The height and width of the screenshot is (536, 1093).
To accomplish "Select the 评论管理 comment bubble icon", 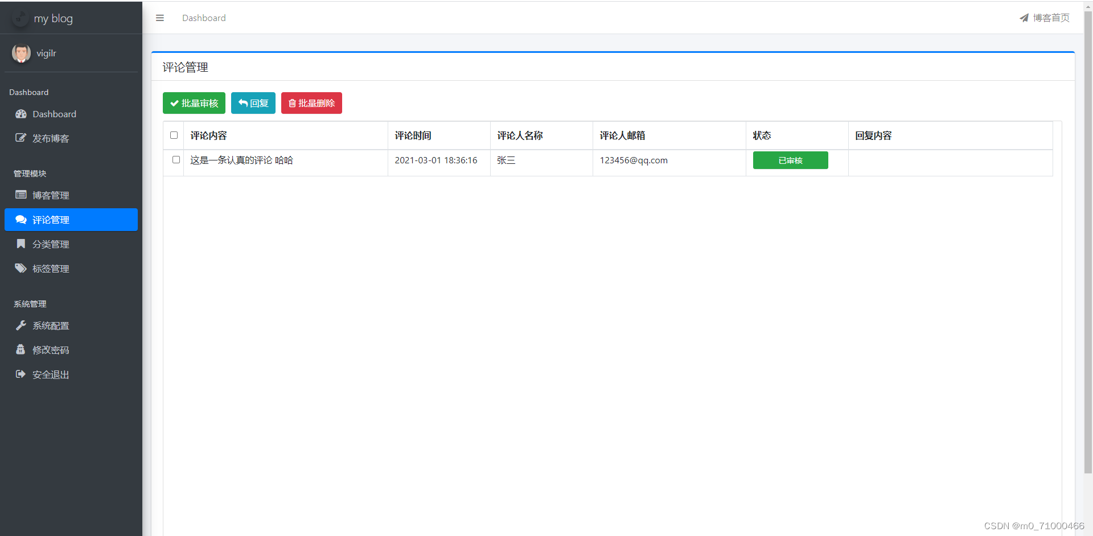I will tap(21, 219).
